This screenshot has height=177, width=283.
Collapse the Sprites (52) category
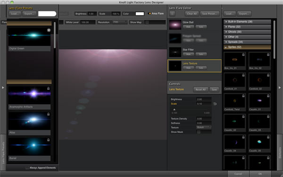tap(247, 47)
